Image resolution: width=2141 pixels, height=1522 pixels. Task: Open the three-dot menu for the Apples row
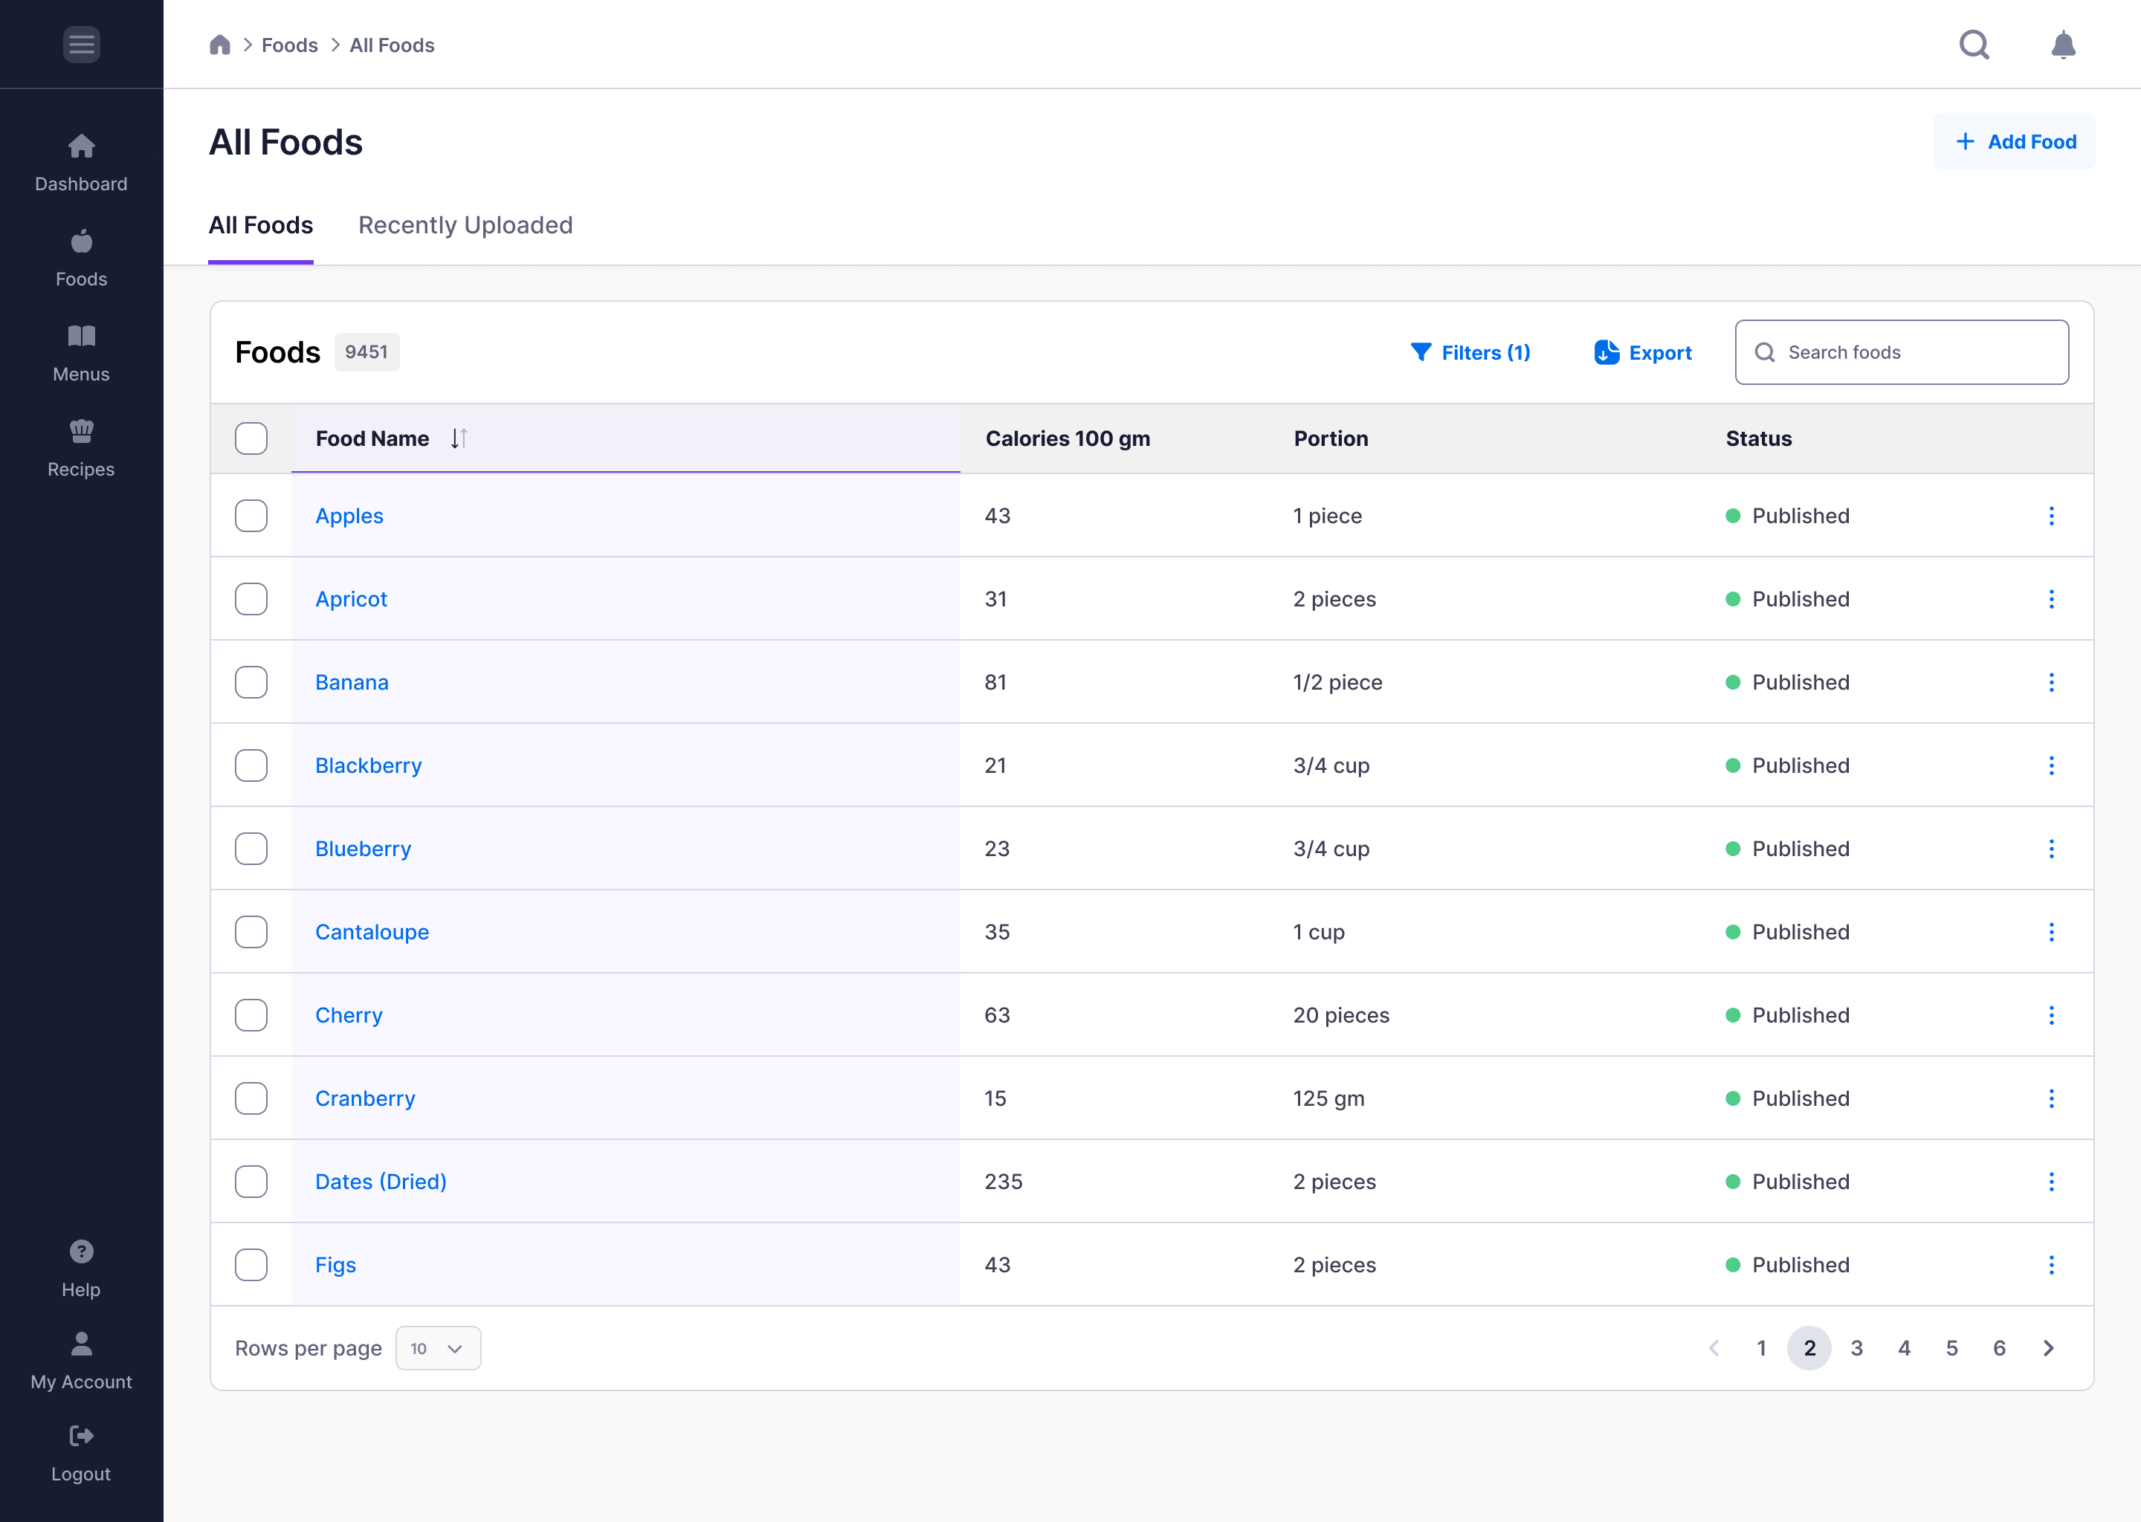point(2051,516)
